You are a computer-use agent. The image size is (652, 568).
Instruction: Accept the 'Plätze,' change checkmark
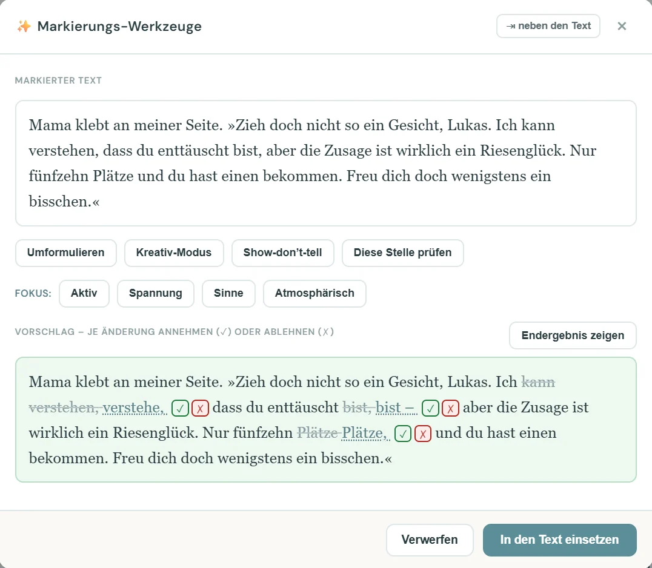pyautogui.click(x=402, y=434)
